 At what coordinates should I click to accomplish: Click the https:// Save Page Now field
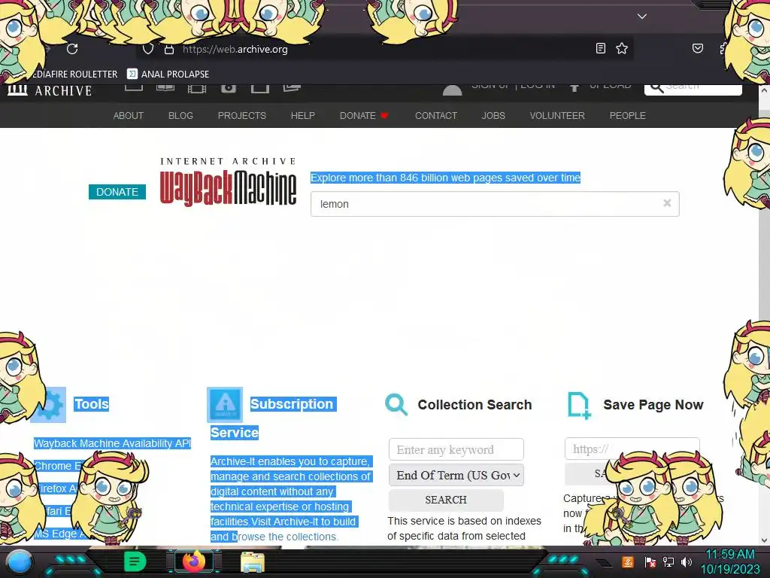click(632, 449)
